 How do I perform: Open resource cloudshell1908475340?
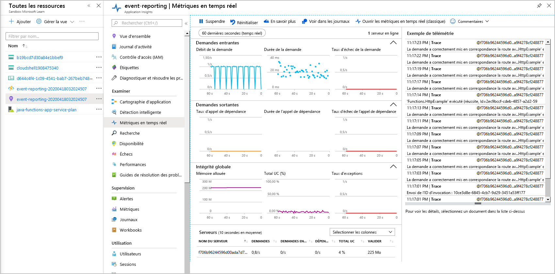point(38,68)
